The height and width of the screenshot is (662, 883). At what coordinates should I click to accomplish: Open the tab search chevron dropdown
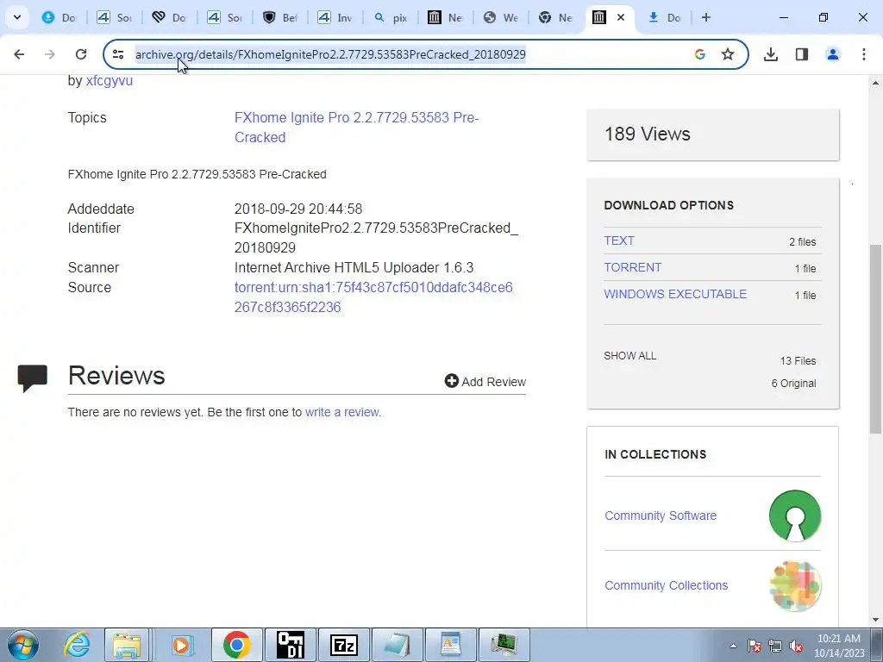point(17,17)
